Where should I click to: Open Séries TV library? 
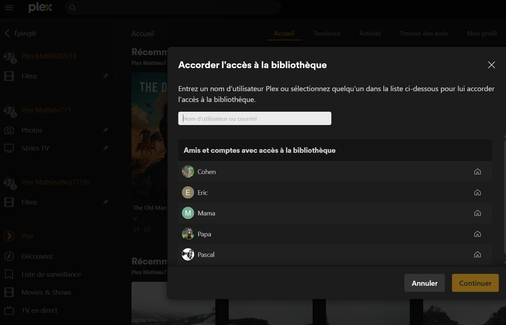click(35, 148)
